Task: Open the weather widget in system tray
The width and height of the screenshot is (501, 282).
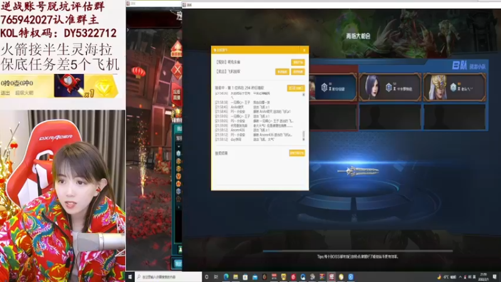Action: pos(447,277)
